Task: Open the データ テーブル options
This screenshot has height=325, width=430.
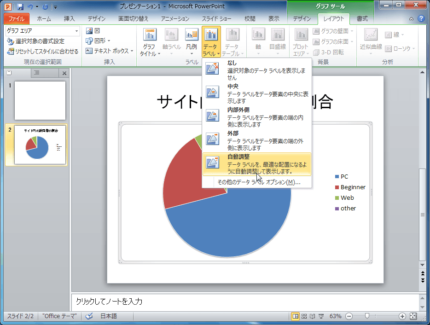Action: coord(232,42)
